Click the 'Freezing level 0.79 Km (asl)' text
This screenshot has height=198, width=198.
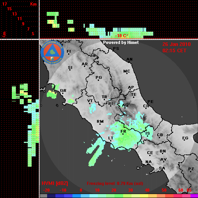click(x=115, y=183)
